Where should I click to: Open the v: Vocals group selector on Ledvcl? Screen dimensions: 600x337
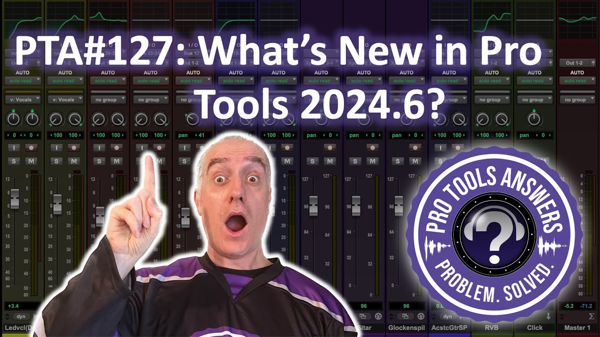22,99
